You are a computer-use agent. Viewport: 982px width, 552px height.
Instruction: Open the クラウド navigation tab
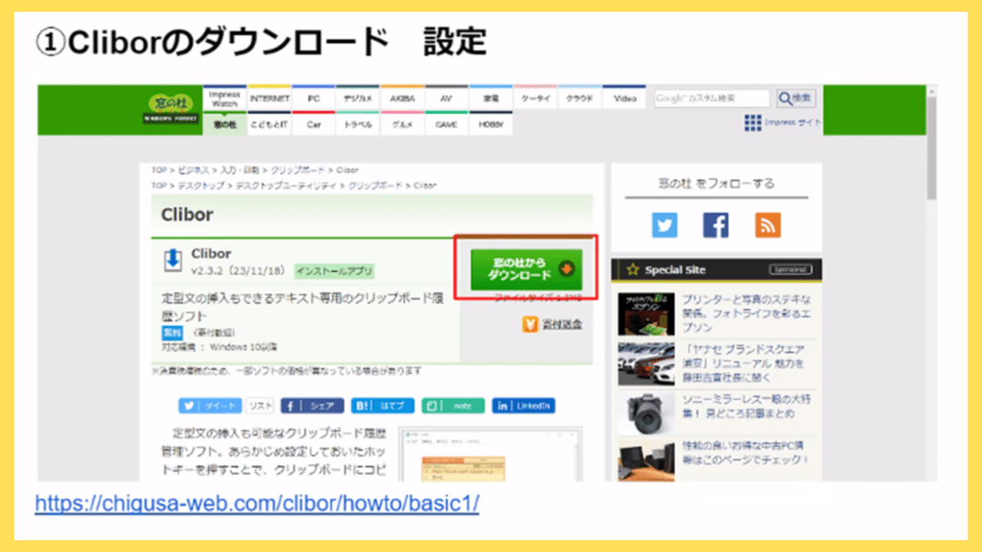coord(579,98)
